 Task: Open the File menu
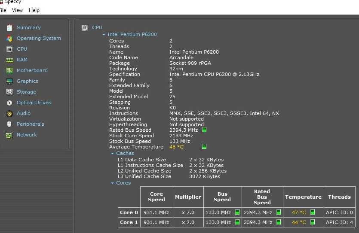point(3,10)
